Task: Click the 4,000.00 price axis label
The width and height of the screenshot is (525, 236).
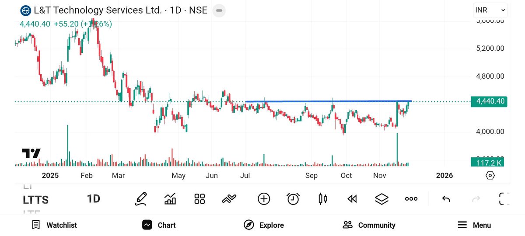Action: coord(490,132)
